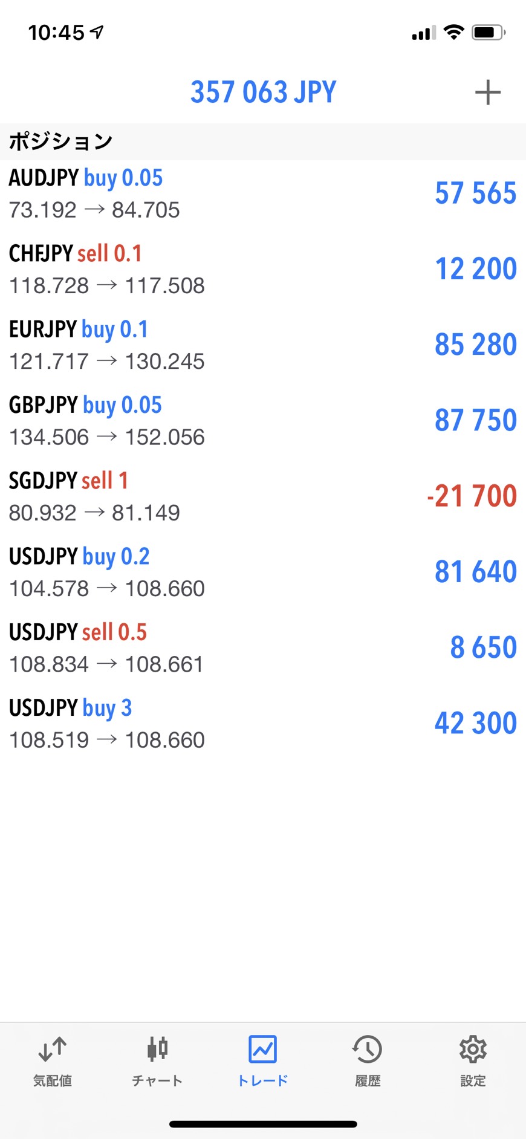Viewport: 526px width, 1139px height.
Task: Select the トレード trade tab icon
Action: pos(262,1050)
